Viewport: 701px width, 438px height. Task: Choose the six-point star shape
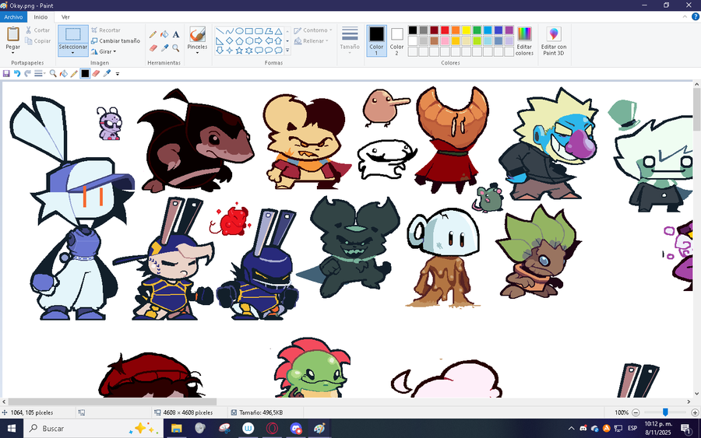coord(249,51)
